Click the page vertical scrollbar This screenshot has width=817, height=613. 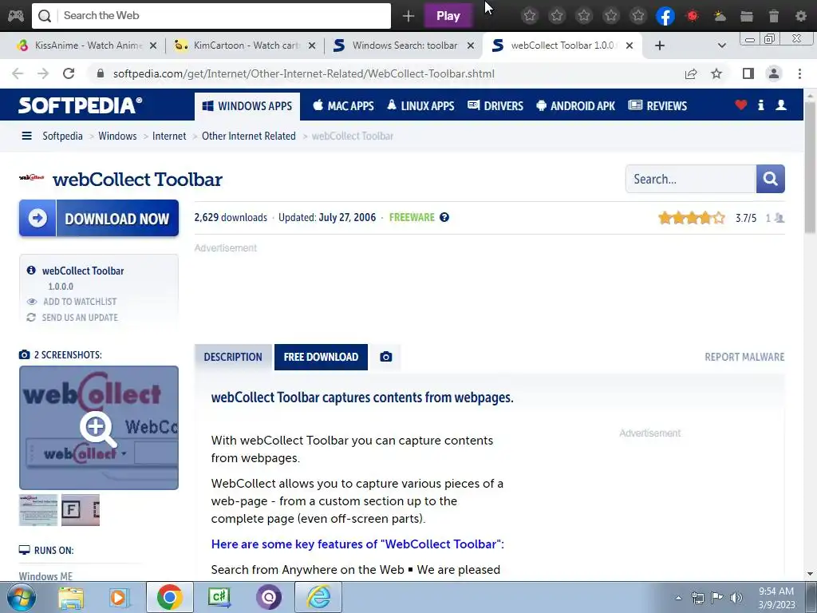tap(810, 167)
